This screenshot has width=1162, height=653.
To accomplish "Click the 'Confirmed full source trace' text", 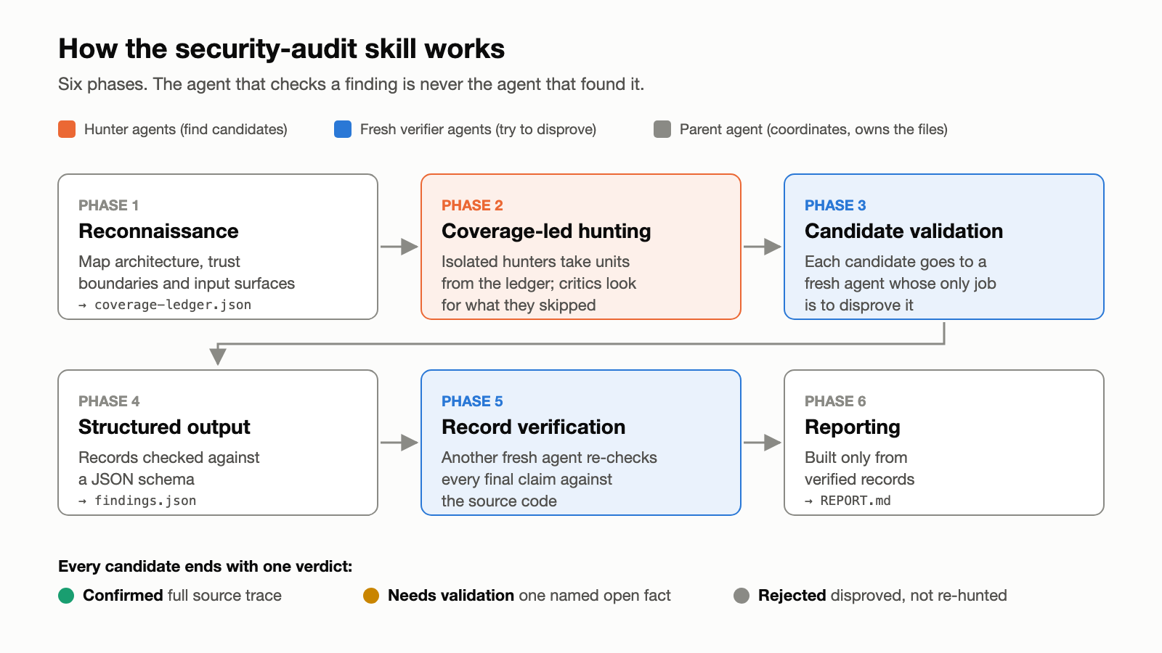I will pos(182,596).
